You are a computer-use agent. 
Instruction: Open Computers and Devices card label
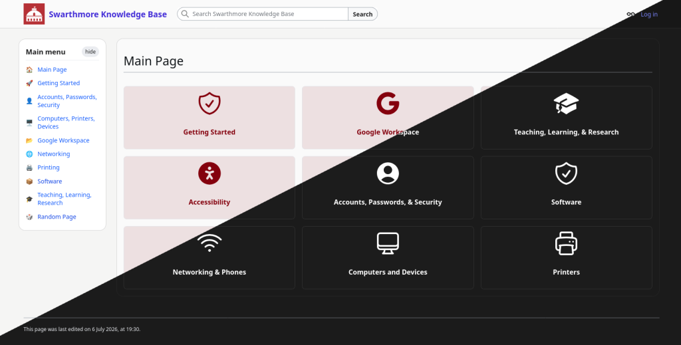pyautogui.click(x=388, y=272)
